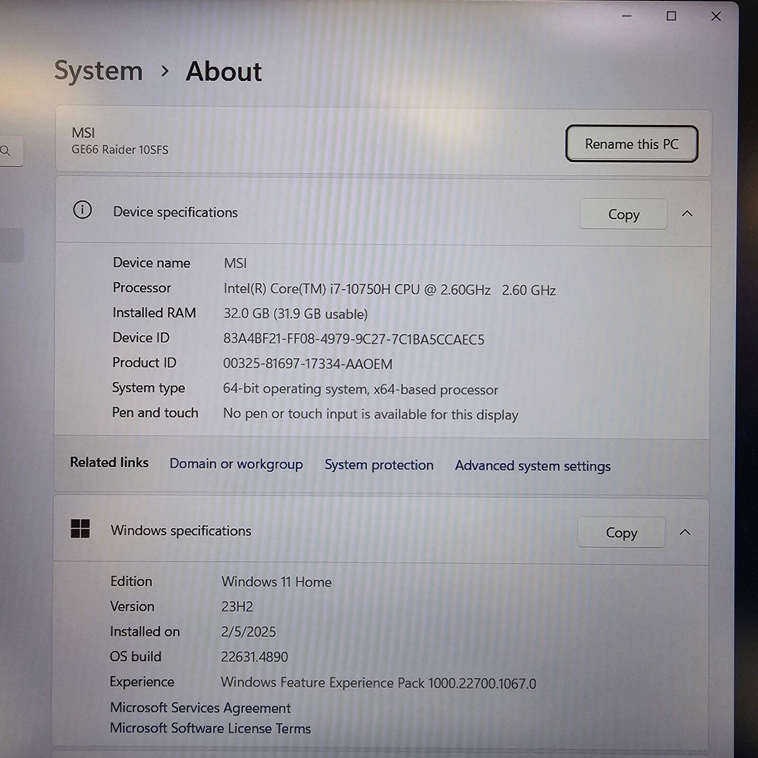This screenshot has width=758, height=758.
Task: Copy the Device specifications
Action: pyautogui.click(x=623, y=214)
